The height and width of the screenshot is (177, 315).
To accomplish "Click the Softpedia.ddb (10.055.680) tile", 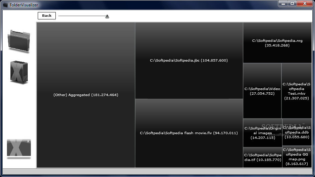I will 297,132.
